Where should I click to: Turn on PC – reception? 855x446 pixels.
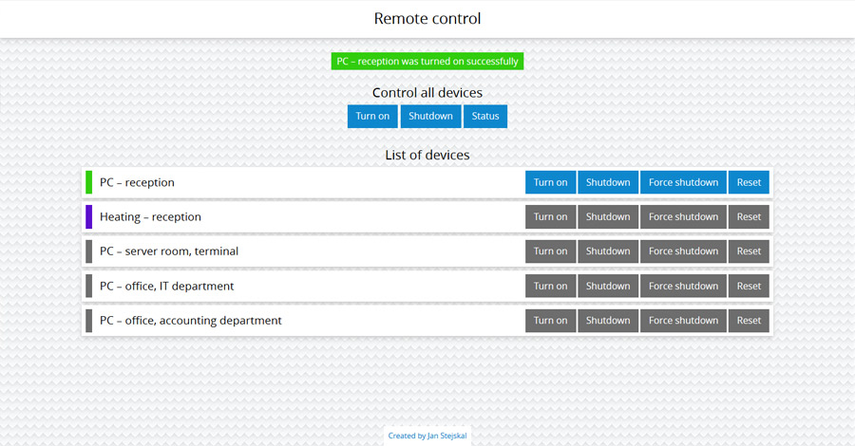click(x=551, y=182)
